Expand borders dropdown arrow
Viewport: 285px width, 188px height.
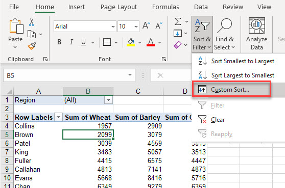pos(116,42)
